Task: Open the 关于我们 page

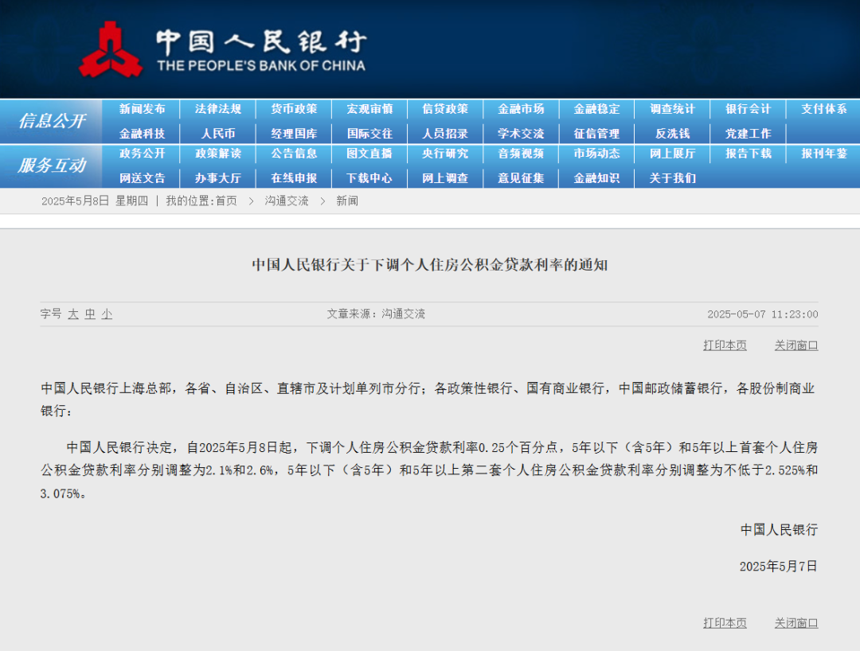Action: point(671,177)
